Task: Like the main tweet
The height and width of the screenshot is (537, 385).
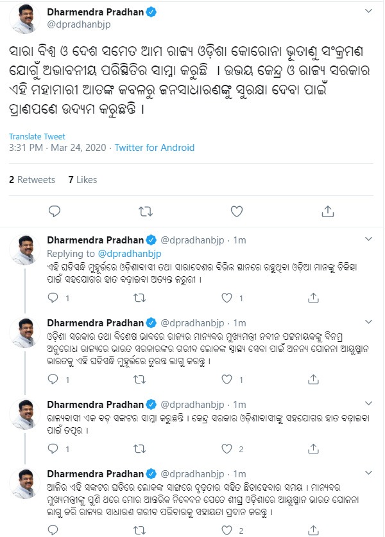Action: [237, 211]
